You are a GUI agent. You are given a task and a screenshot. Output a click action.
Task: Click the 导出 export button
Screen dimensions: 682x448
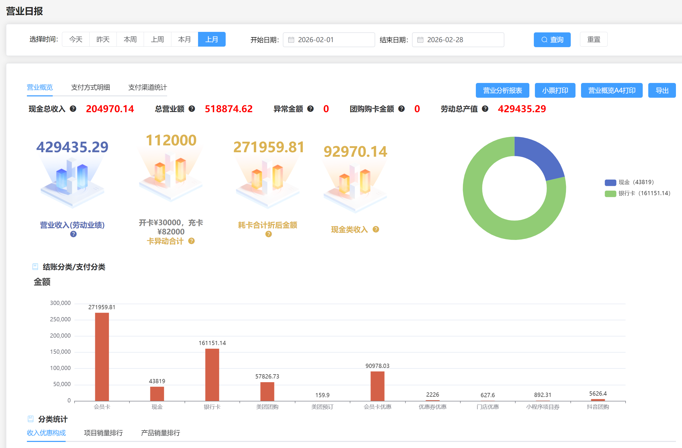(x=662, y=90)
